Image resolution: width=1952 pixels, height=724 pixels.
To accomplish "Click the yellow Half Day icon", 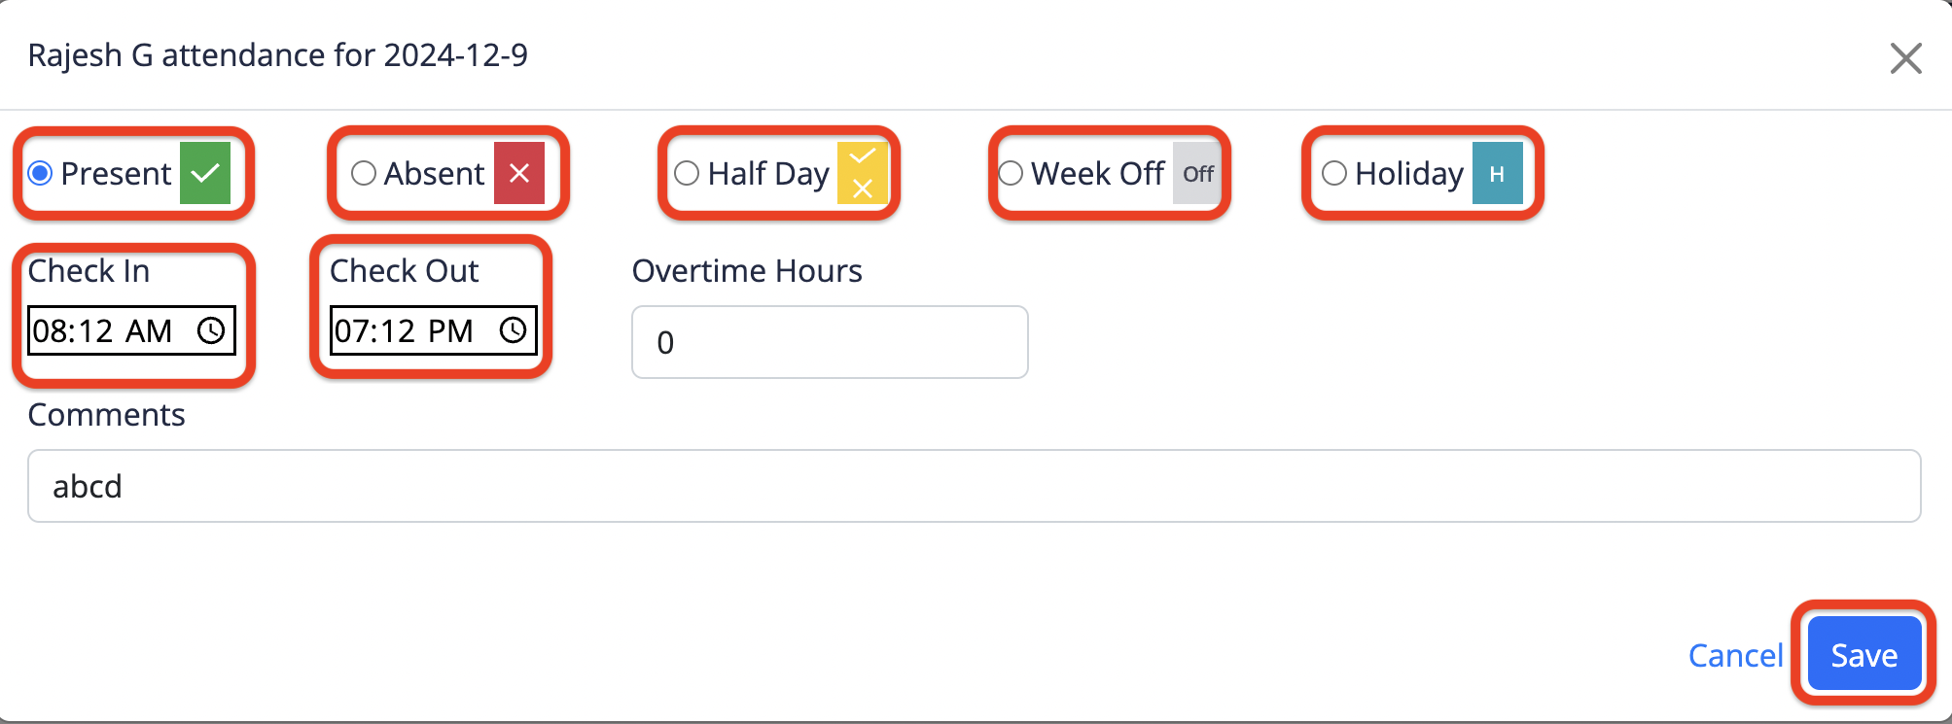I will (863, 173).
